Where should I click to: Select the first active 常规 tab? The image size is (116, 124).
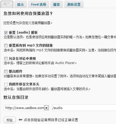(7, 4)
